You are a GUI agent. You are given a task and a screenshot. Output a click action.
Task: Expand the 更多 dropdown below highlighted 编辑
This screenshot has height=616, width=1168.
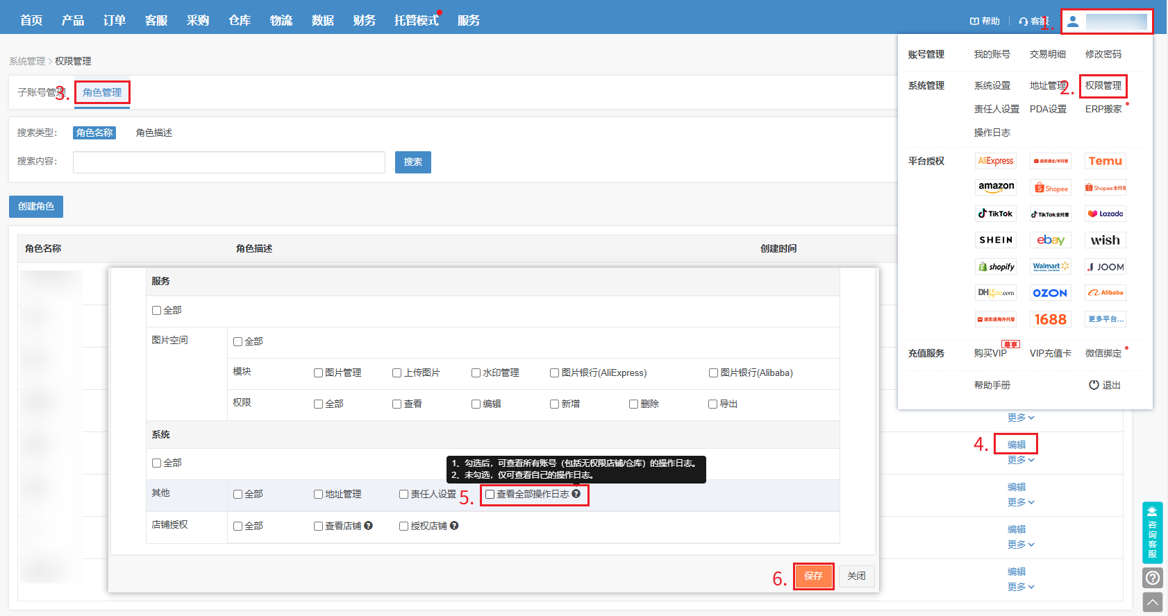coord(1021,460)
